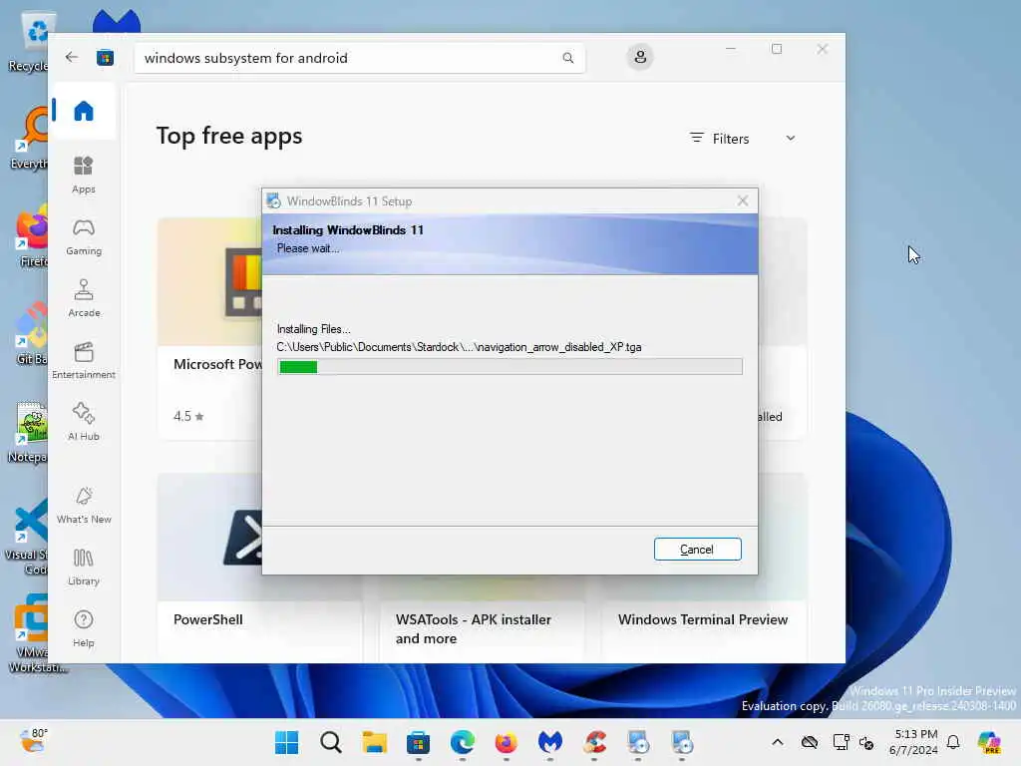Expand the Filters dropdown
The height and width of the screenshot is (766, 1021).
742,138
